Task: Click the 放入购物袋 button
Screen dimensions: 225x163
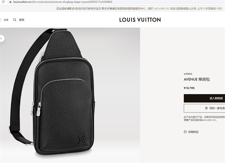Action: point(204,98)
